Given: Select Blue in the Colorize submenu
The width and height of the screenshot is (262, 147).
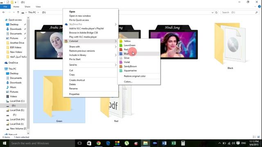Looking at the screenshot, I should [139, 53].
